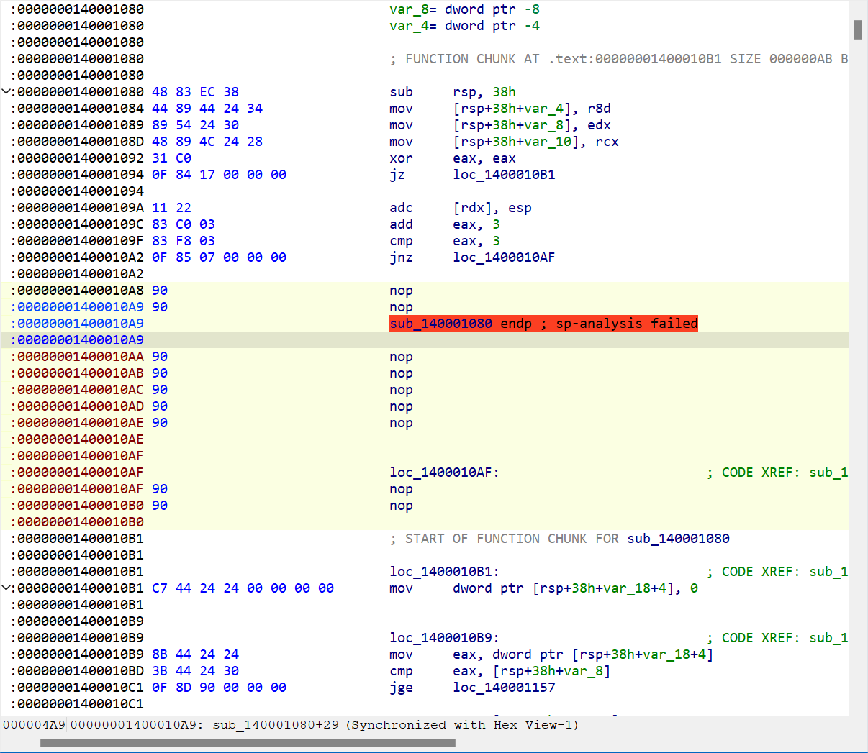Select the 'var_4= dword ptr -4' definition

pyautogui.click(x=464, y=26)
